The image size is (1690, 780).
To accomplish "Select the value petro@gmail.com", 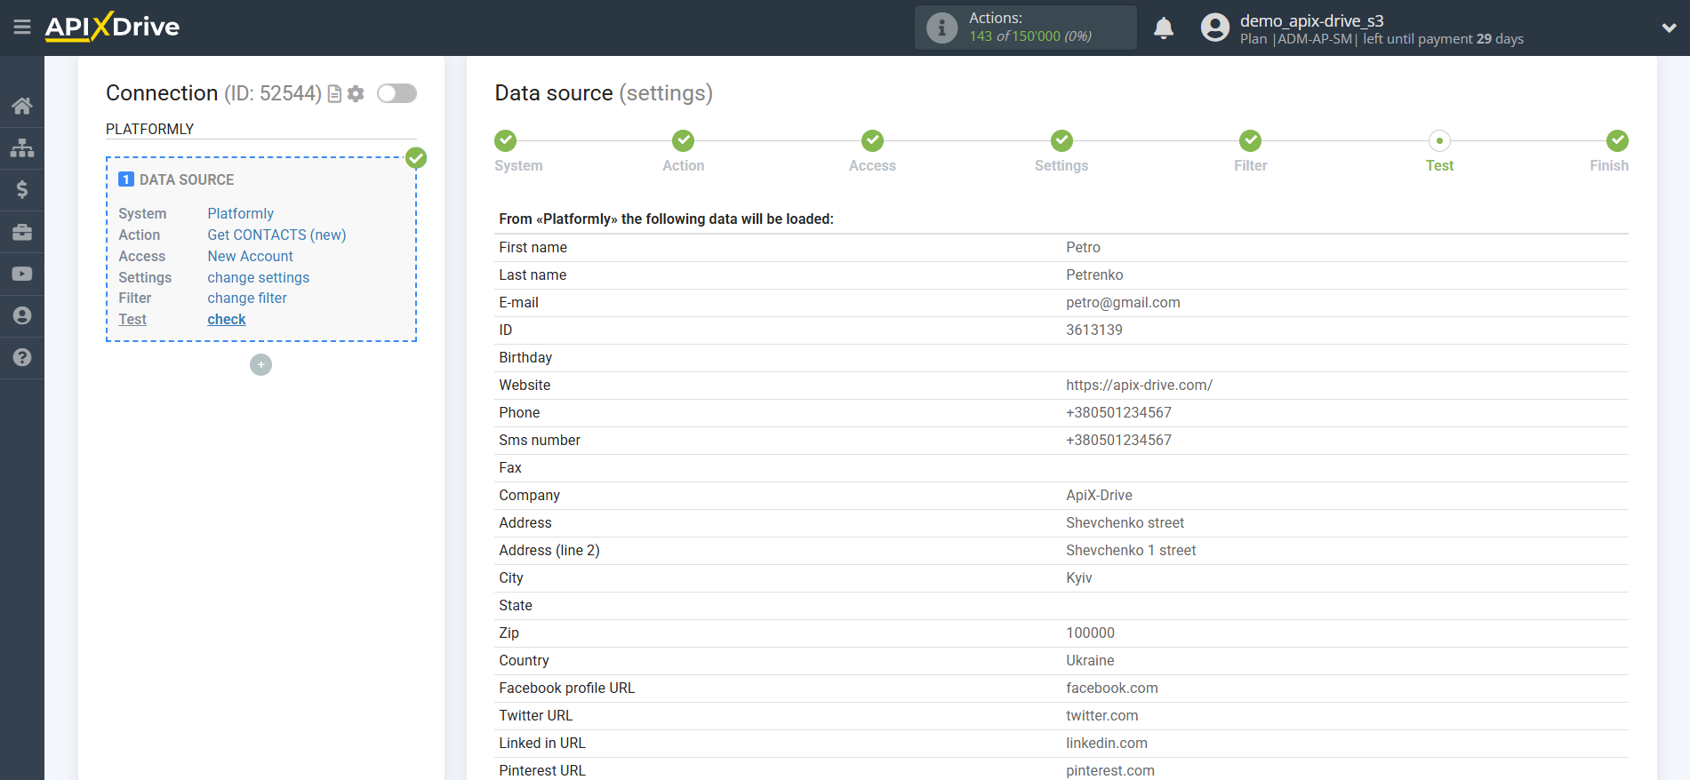I will [x=1123, y=303].
